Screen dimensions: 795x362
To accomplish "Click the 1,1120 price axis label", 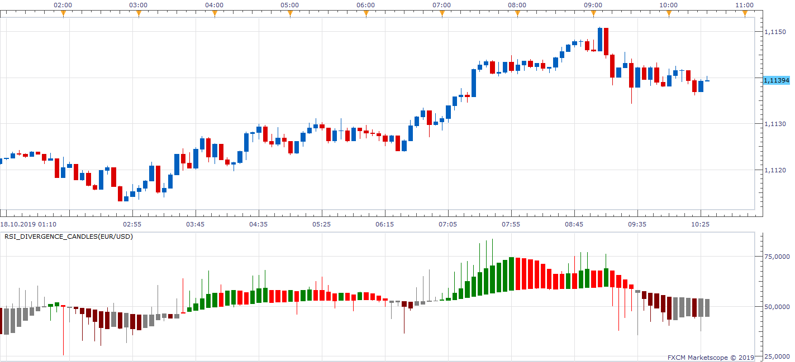I will click(x=774, y=170).
